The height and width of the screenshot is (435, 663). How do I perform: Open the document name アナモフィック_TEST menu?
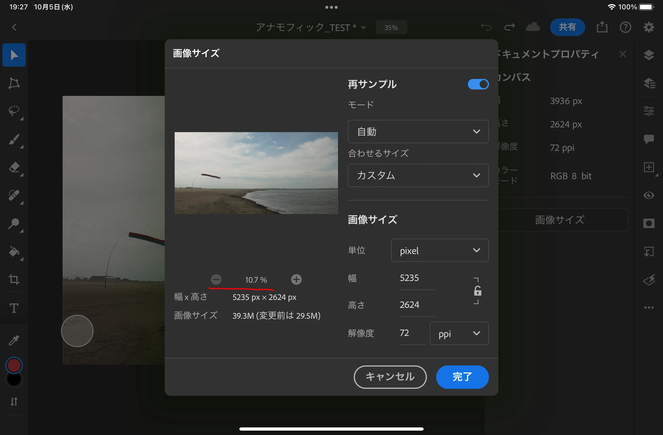coord(311,27)
